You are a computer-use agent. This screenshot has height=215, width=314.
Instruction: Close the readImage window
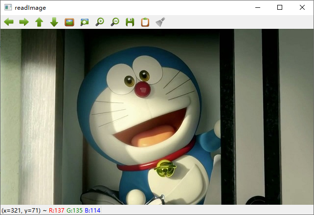tap(302, 7)
